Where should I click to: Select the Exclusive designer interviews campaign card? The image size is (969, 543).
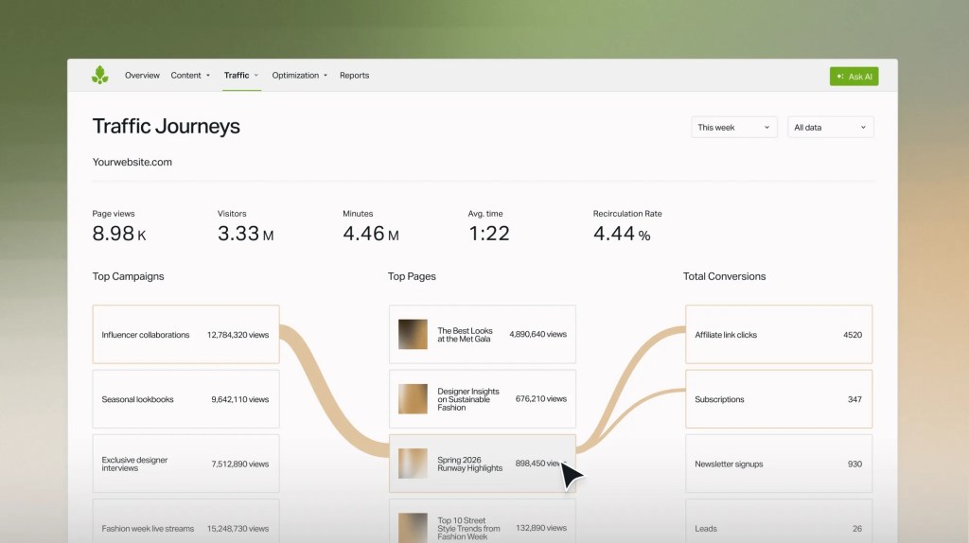pos(186,464)
